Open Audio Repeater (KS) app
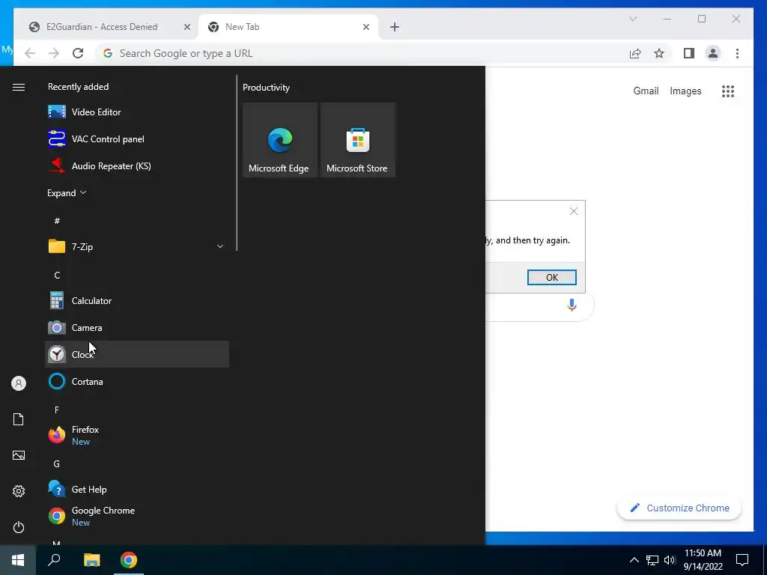 pyautogui.click(x=137, y=165)
